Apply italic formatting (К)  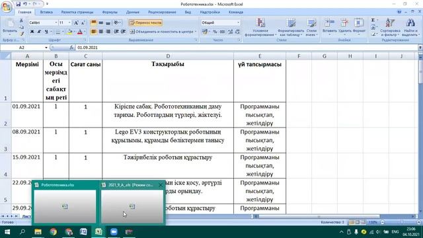39,32
